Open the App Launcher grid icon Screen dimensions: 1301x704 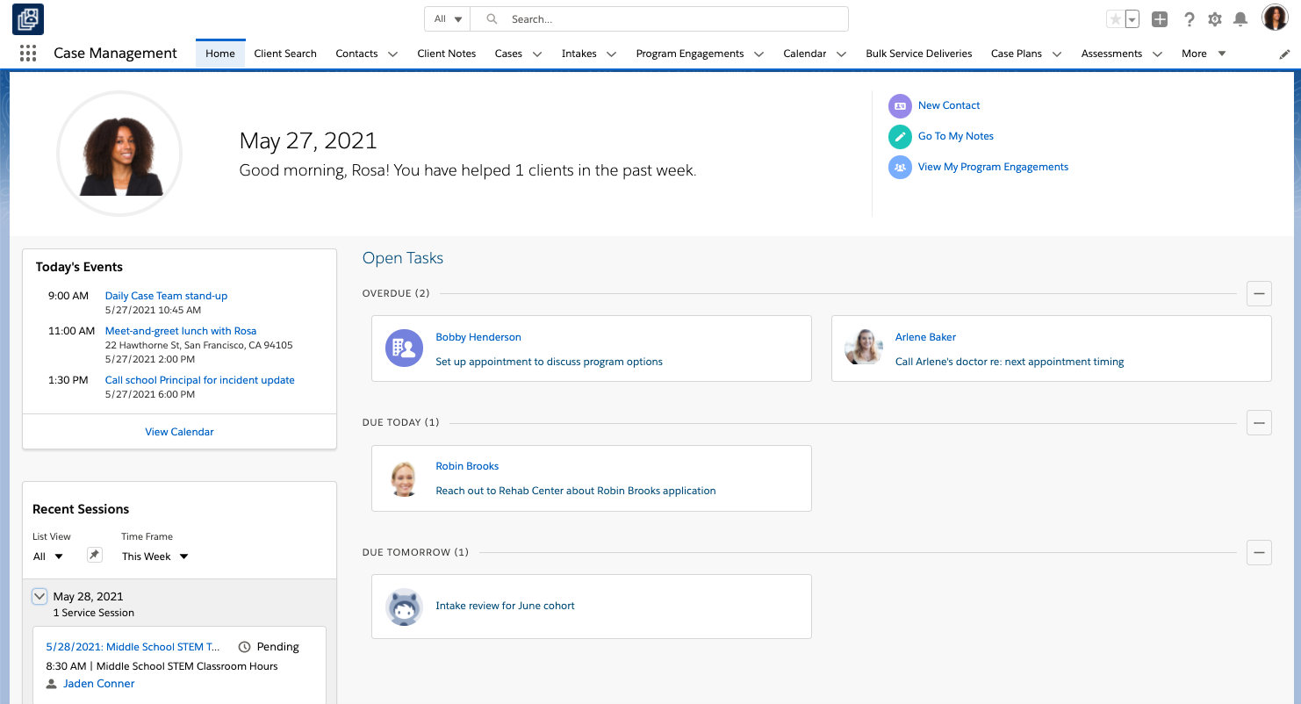[28, 54]
